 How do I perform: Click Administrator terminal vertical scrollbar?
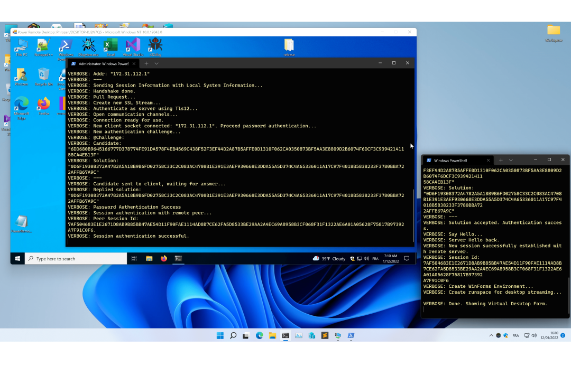coord(413,215)
